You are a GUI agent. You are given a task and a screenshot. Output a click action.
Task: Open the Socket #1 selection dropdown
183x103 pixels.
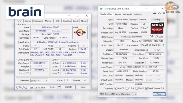pyautogui.click(x=39, y=81)
